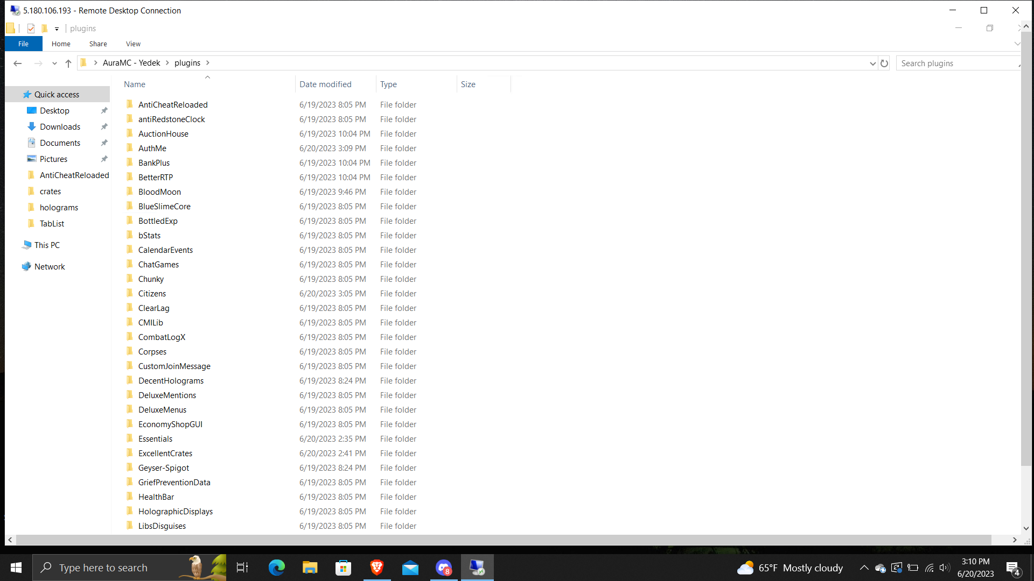
Task: Open the File ribbon tab
Action: (x=23, y=44)
